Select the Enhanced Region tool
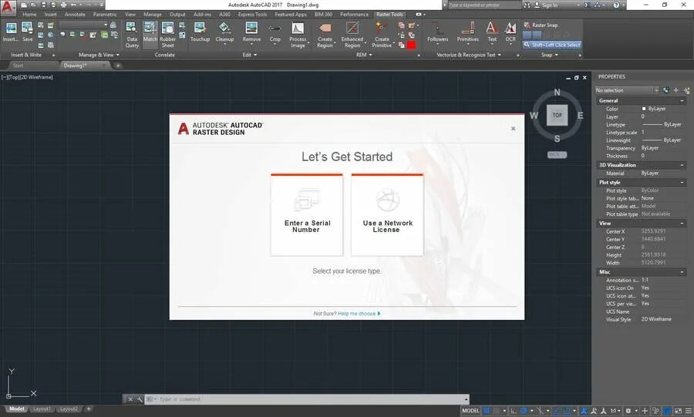This screenshot has height=417, width=694. tap(352, 35)
